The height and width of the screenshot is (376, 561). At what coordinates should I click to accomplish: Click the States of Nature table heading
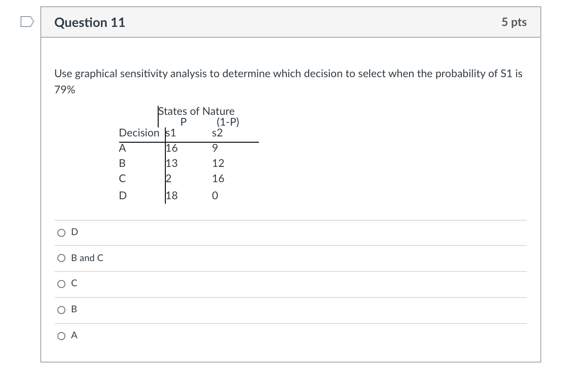pyautogui.click(x=197, y=111)
